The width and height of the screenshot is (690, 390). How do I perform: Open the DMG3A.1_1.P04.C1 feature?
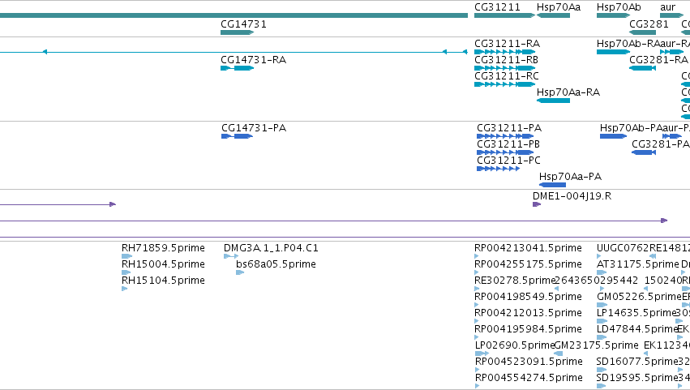pos(231,256)
